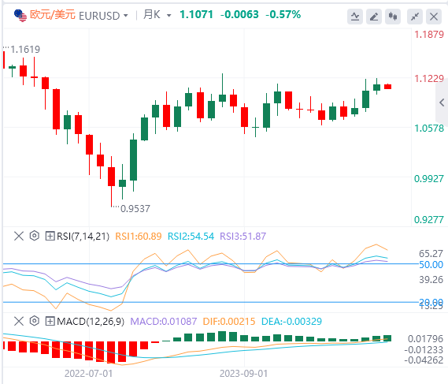Screen dimensions: 448x384
Task: Click the RSI1:60.89 value
Action: pos(139,237)
